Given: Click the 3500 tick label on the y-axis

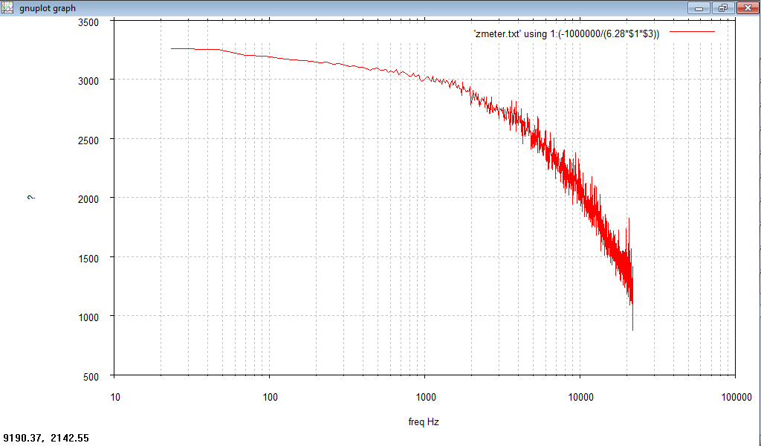Looking at the screenshot, I should pyautogui.click(x=89, y=22).
